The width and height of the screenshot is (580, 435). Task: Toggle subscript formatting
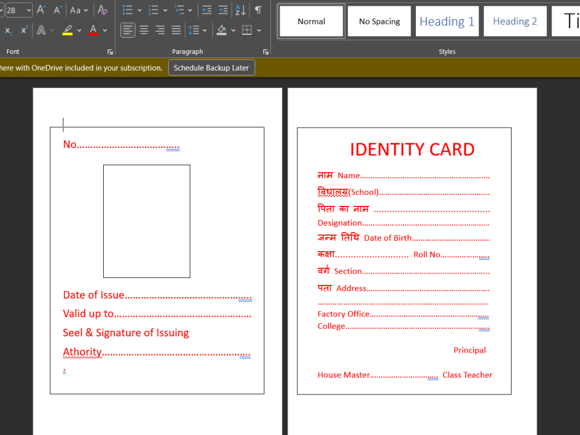click(x=9, y=30)
